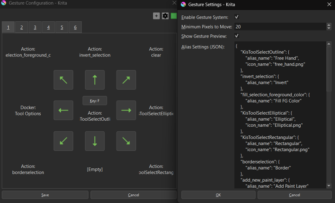
Task: Click the green color swatch button
Action: 174,16
